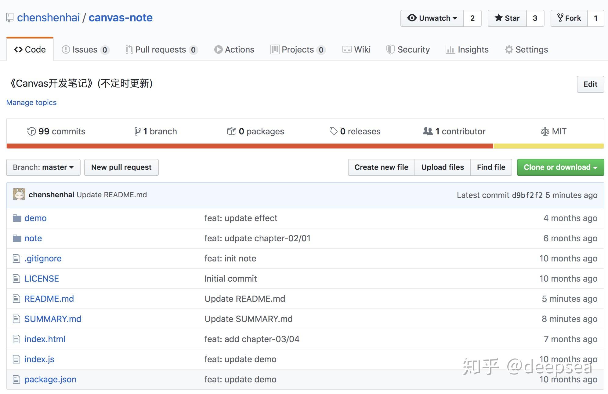Click Edit to change repository description
The width and height of the screenshot is (608, 394).
coord(590,84)
